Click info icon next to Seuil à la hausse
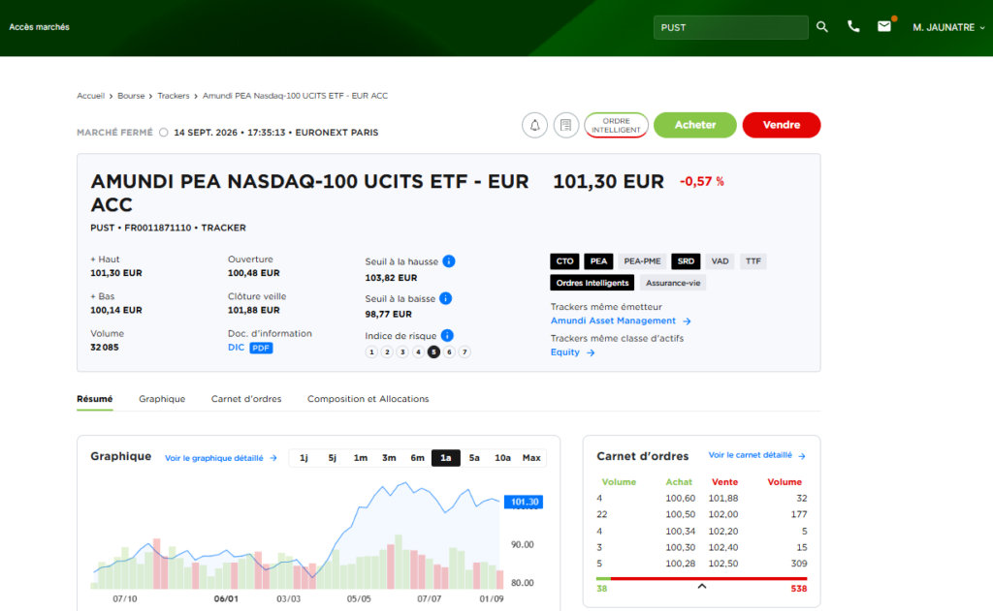Viewport: 993px width, 611px height. [x=449, y=261]
